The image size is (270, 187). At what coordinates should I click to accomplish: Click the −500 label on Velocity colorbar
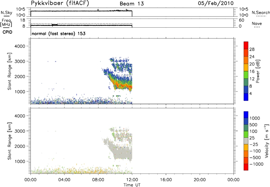coord(255,157)
